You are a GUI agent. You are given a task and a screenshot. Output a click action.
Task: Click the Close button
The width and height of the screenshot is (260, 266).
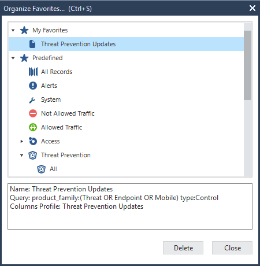(232, 247)
